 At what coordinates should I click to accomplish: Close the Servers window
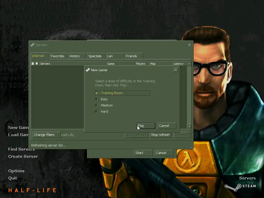pos(189,45)
